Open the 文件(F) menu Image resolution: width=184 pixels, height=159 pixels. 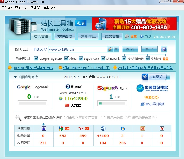pos(6,8)
